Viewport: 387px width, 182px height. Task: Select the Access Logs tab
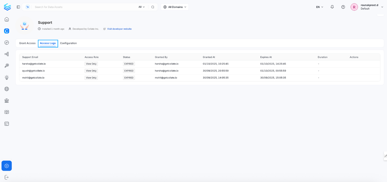click(x=48, y=43)
